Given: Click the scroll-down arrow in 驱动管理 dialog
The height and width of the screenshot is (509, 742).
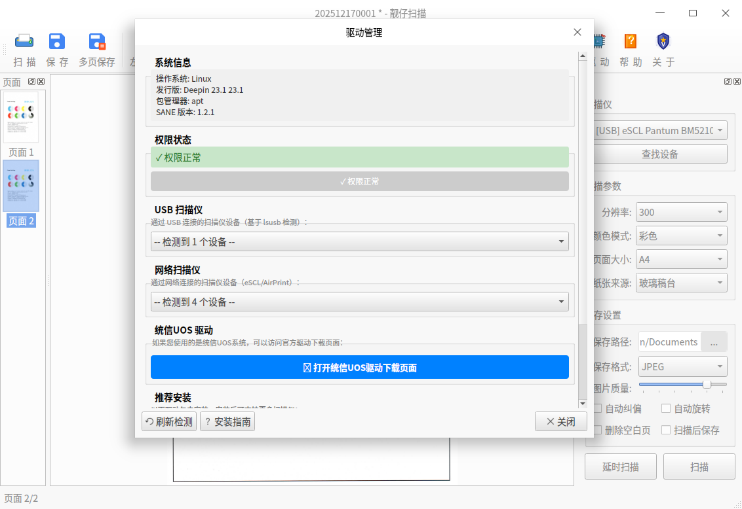Looking at the screenshot, I should click(x=583, y=404).
